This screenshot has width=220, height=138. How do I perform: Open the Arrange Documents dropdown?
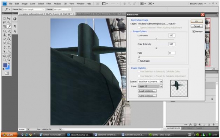coord(143,4)
